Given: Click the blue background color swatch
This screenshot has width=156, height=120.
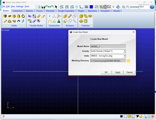Looking at the screenshot, I should pos(91,7).
